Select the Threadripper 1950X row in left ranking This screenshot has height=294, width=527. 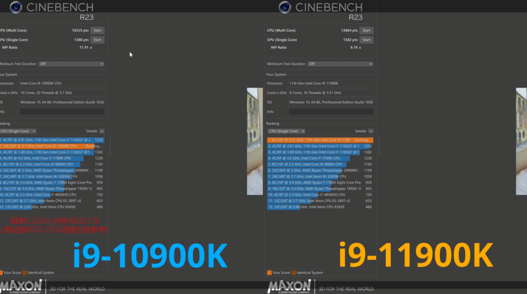(x=52, y=189)
